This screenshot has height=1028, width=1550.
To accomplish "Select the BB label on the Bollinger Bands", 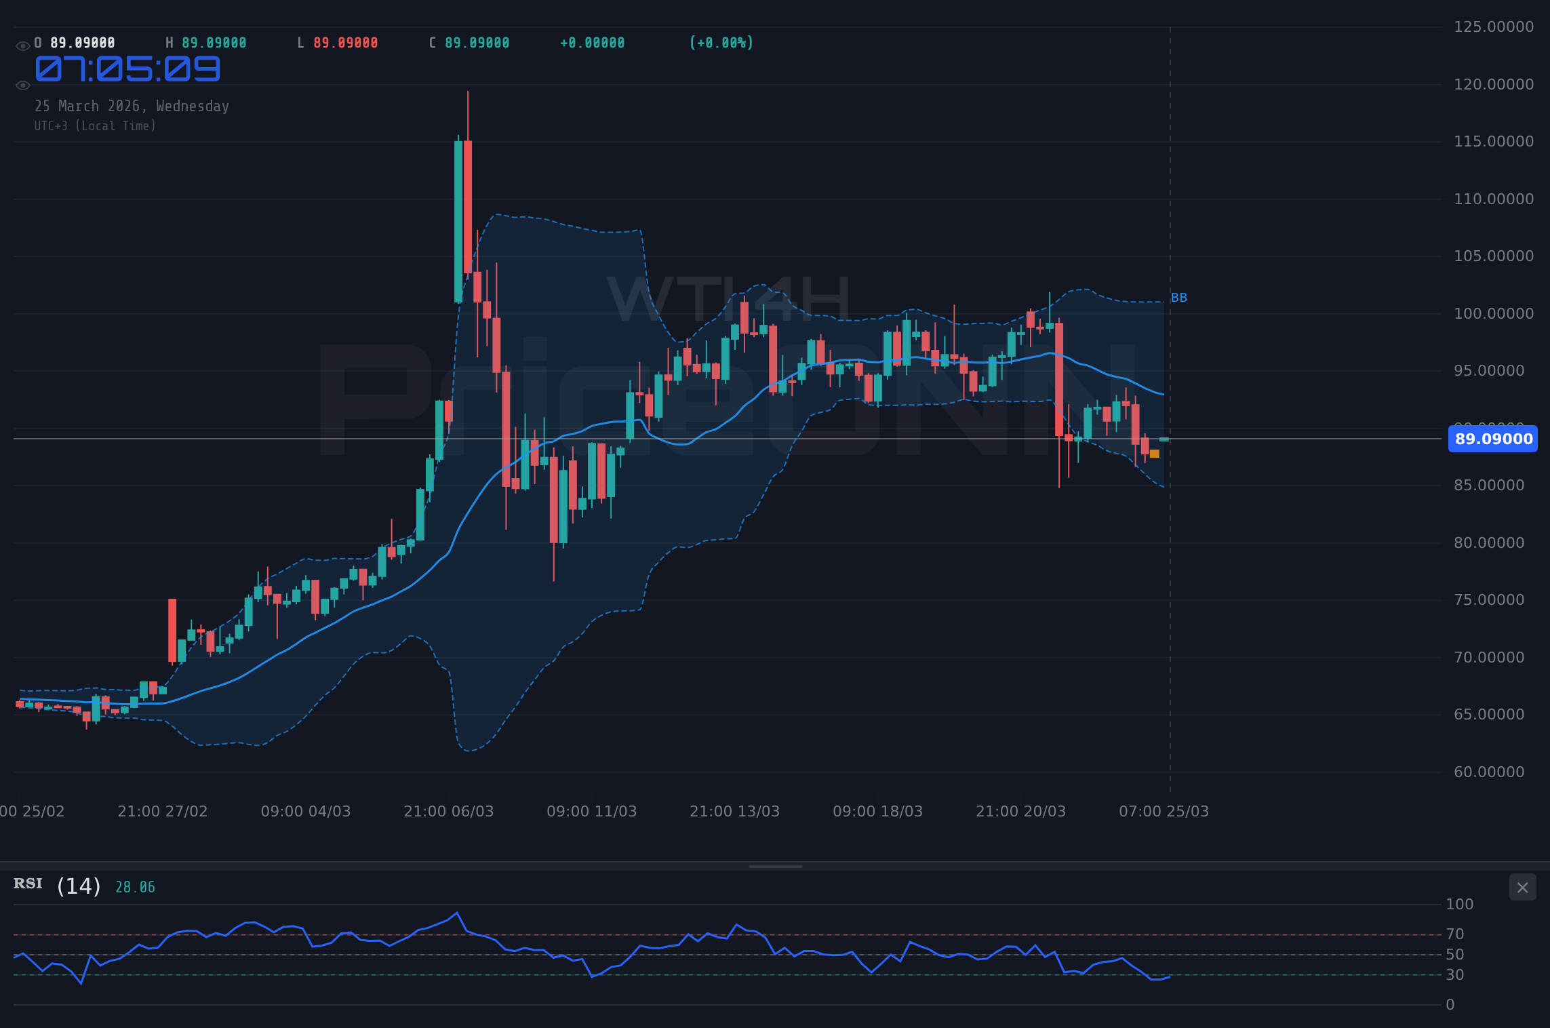I will point(1178,297).
